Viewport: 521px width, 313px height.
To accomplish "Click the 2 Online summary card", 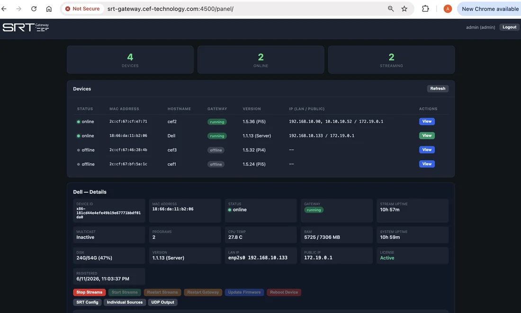I will [261, 60].
